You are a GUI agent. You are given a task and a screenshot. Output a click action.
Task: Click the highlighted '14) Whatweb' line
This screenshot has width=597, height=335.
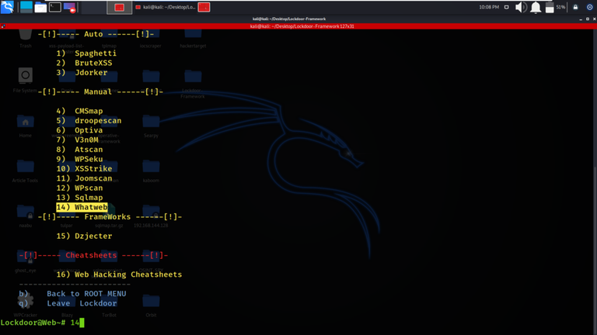tap(82, 207)
